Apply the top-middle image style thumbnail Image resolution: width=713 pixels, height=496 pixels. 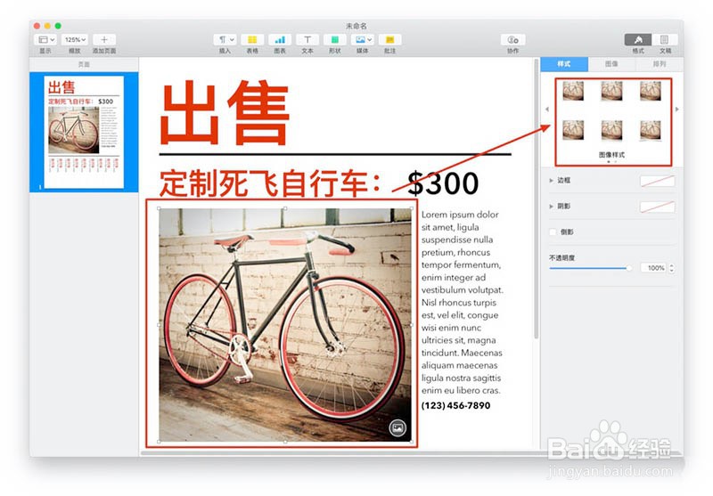tap(611, 91)
